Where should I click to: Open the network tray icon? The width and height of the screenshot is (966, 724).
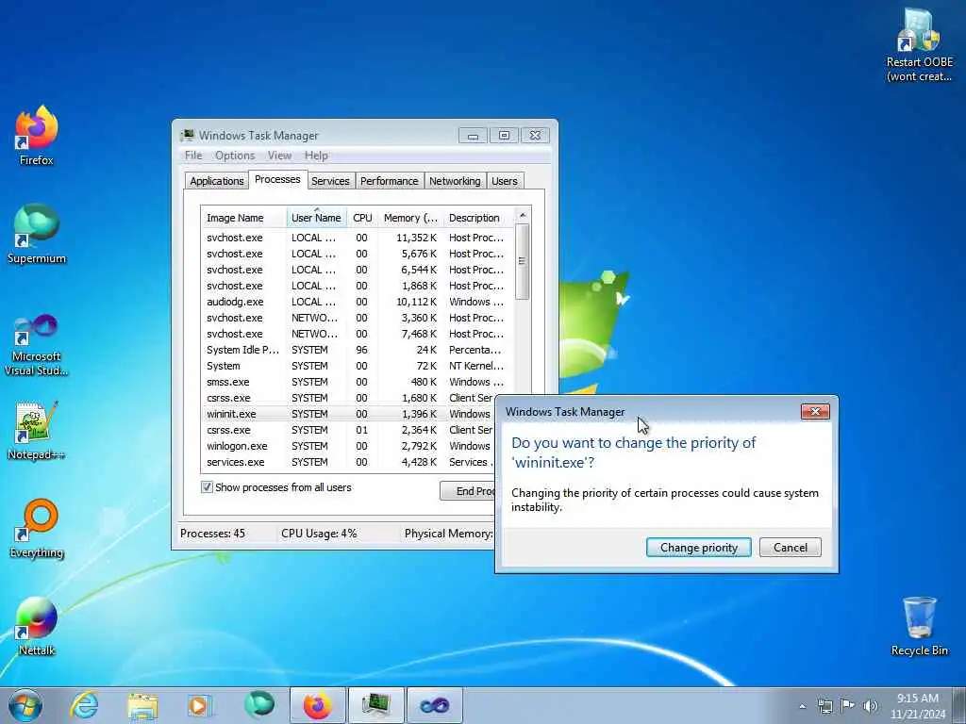tap(824, 706)
